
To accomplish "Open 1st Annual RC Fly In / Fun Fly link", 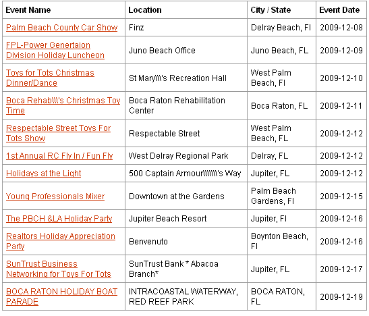I will 59,156.
